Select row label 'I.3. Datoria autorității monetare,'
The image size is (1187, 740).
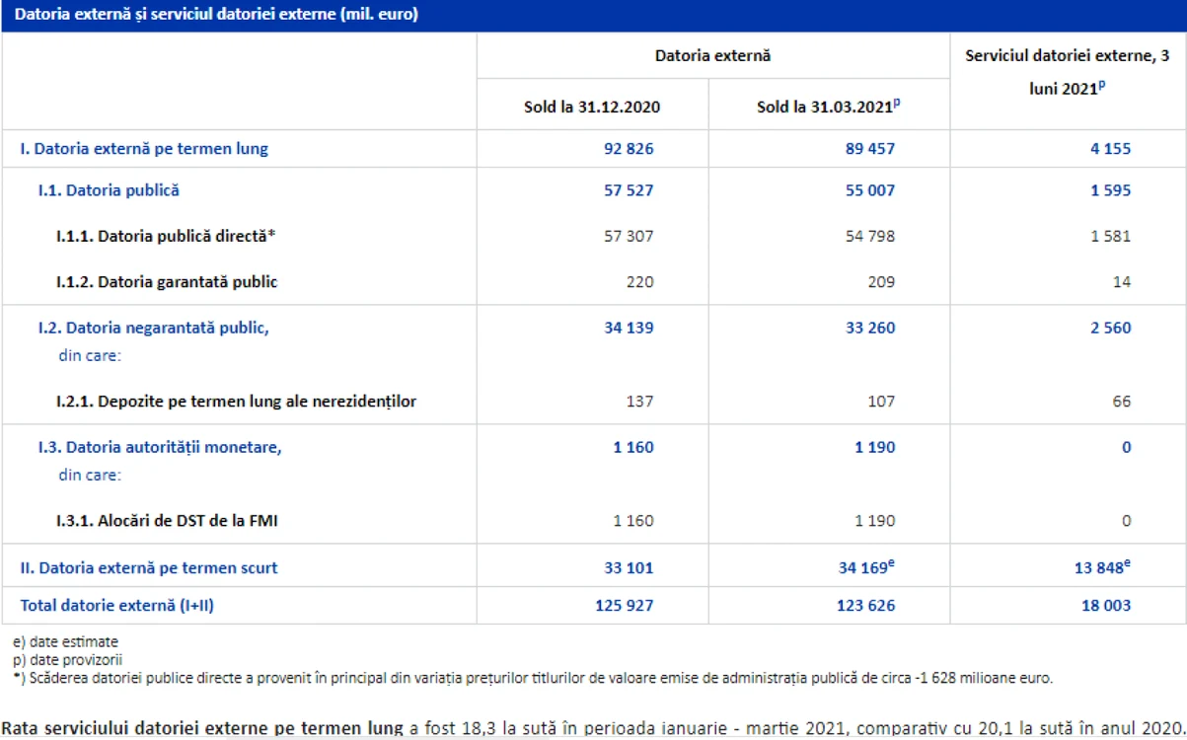click(x=160, y=447)
